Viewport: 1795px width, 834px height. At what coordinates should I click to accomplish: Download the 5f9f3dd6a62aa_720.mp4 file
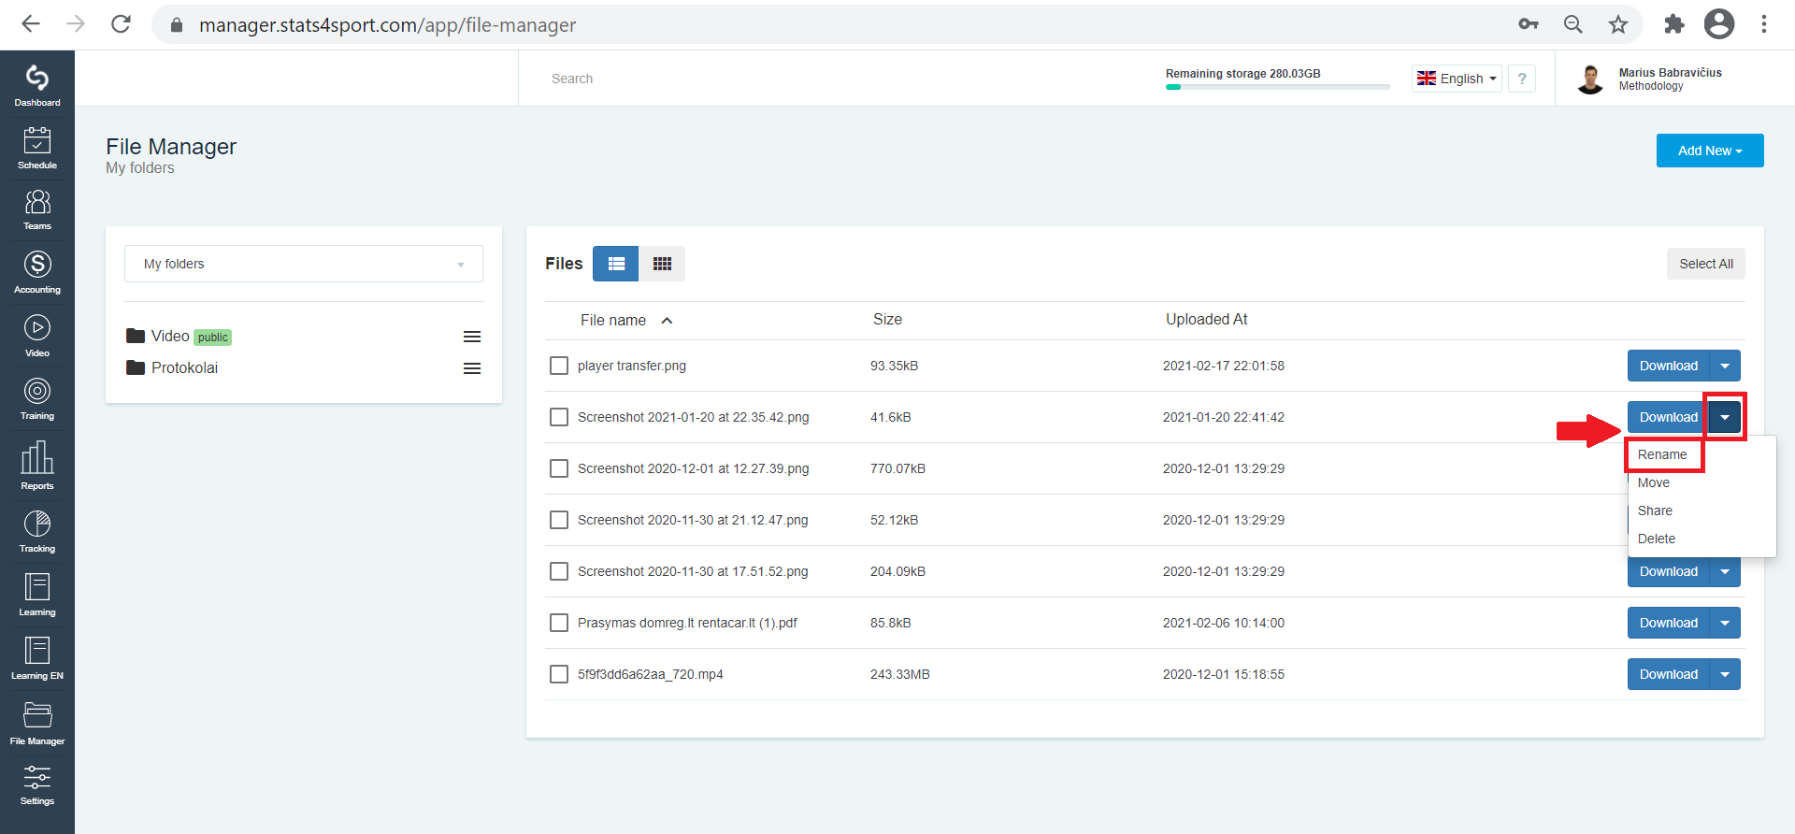tap(1669, 674)
